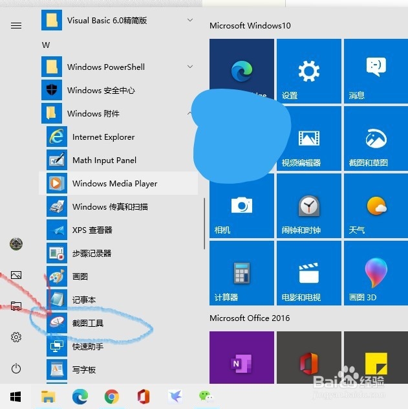The width and height of the screenshot is (408, 409).
Task: Open Internet Explorer icon in Windows Accessories
Action: pyautogui.click(x=57, y=137)
